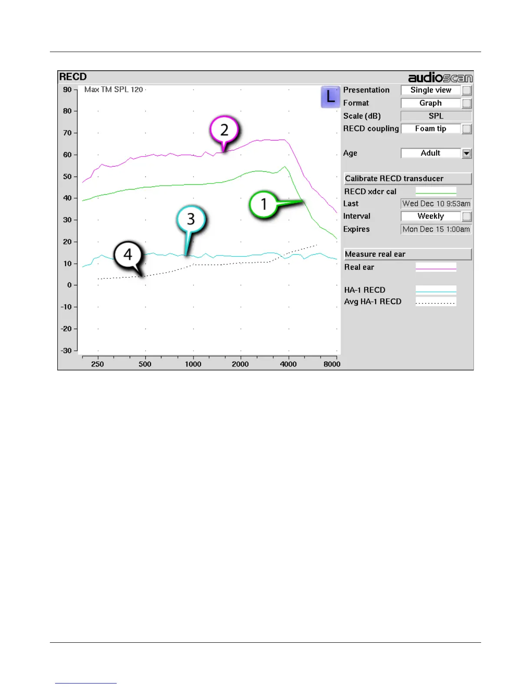Click the Avg HA-1 RECD label

tap(373, 301)
